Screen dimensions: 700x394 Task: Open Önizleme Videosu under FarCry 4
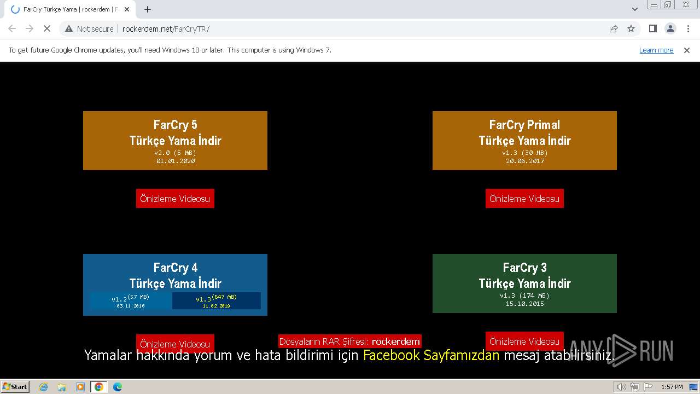tap(175, 344)
